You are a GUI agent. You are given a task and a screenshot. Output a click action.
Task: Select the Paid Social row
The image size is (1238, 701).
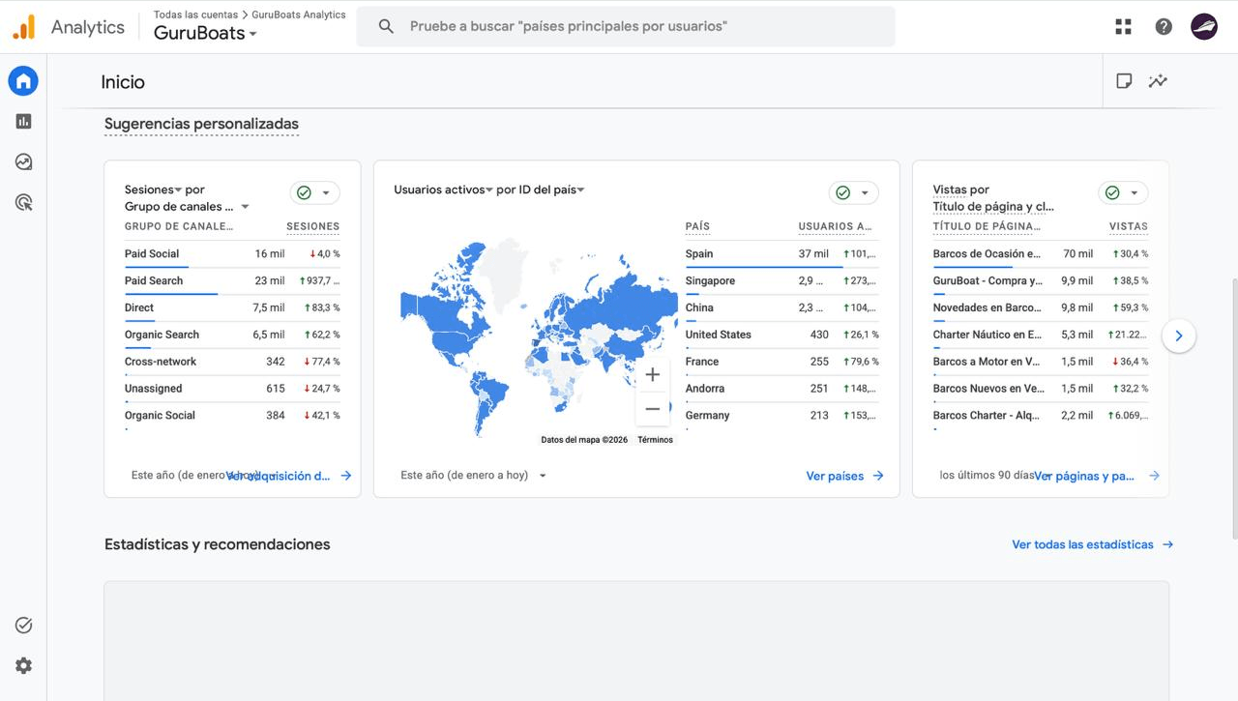pyautogui.click(x=232, y=253)
